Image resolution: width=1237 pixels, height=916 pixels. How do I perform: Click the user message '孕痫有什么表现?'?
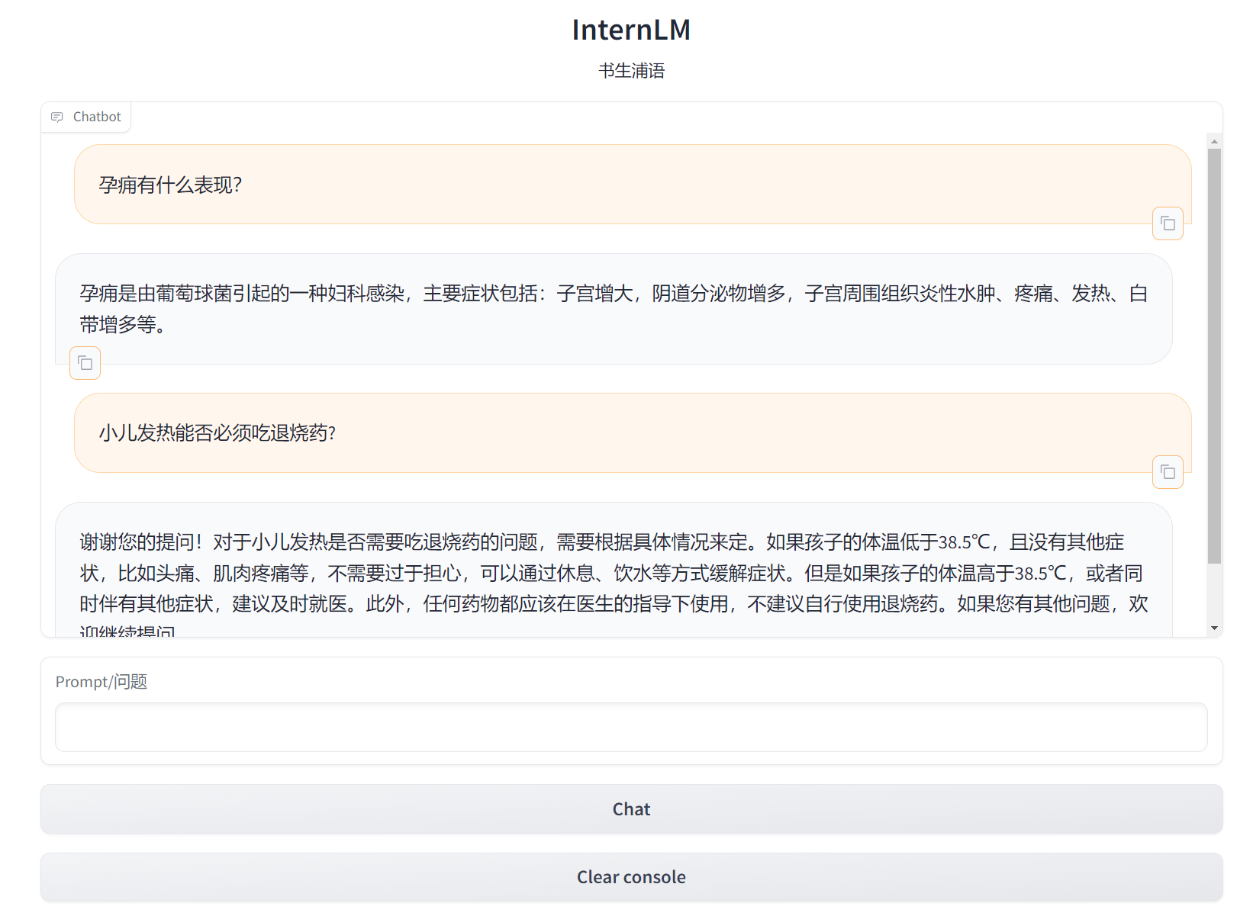tap(633, 185)
